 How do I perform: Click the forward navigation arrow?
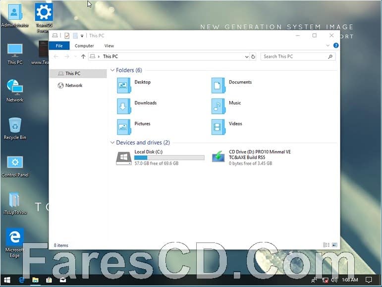67,56
